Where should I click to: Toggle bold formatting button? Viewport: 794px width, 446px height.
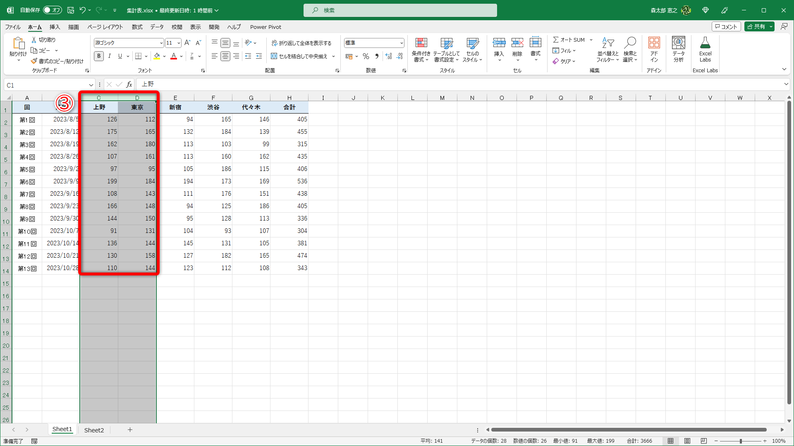pos(98,56)
